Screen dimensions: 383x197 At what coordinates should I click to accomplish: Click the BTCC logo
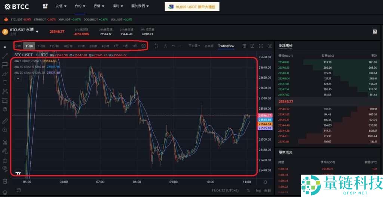(x=16, y=7)
